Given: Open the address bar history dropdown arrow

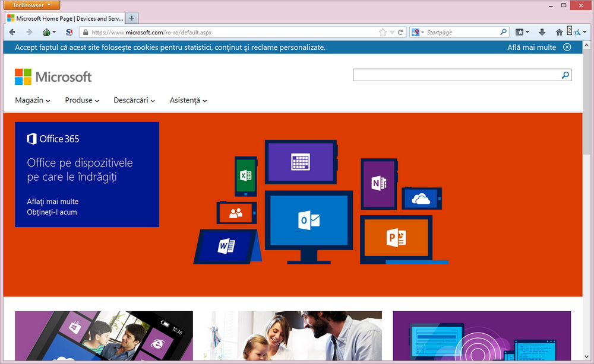Looking at the screenshot, I should [x=392, y=33].
